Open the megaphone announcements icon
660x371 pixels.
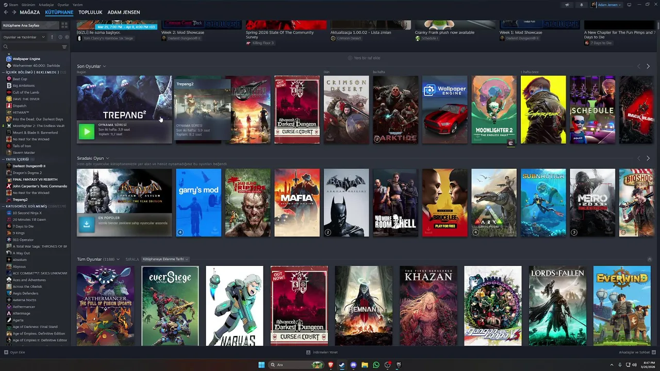tap(567, 5)
